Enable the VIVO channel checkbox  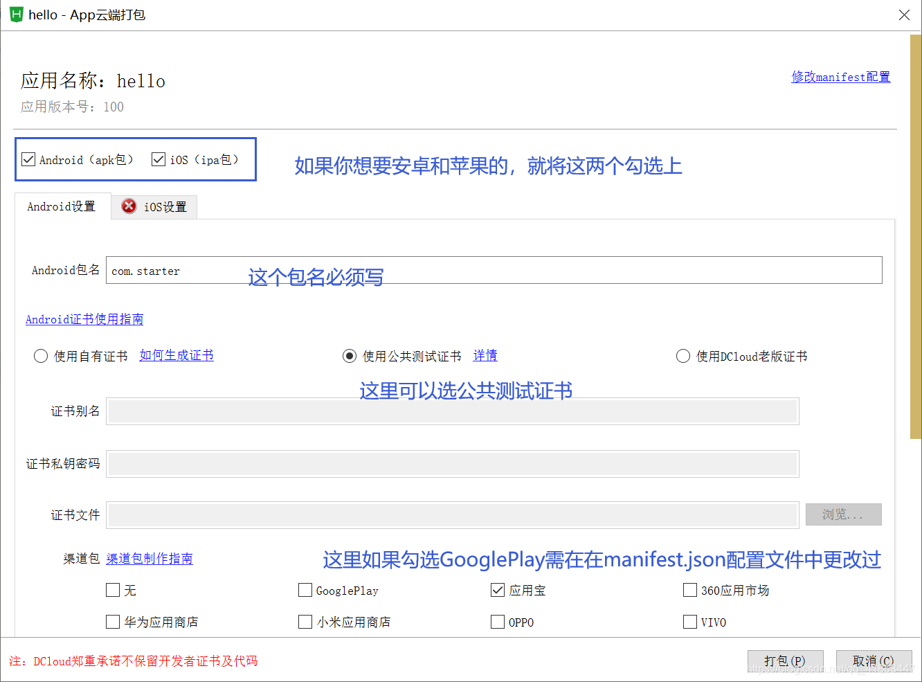(x=690, y=622)
